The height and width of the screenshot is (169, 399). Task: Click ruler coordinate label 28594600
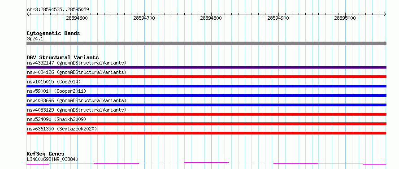(77, 18)
